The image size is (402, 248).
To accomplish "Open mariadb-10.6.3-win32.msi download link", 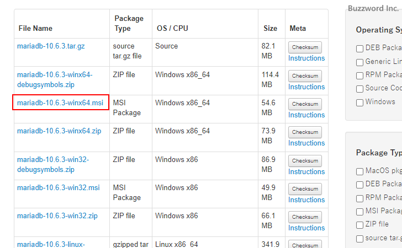I will pyautogui.click(x=59, y=188).
